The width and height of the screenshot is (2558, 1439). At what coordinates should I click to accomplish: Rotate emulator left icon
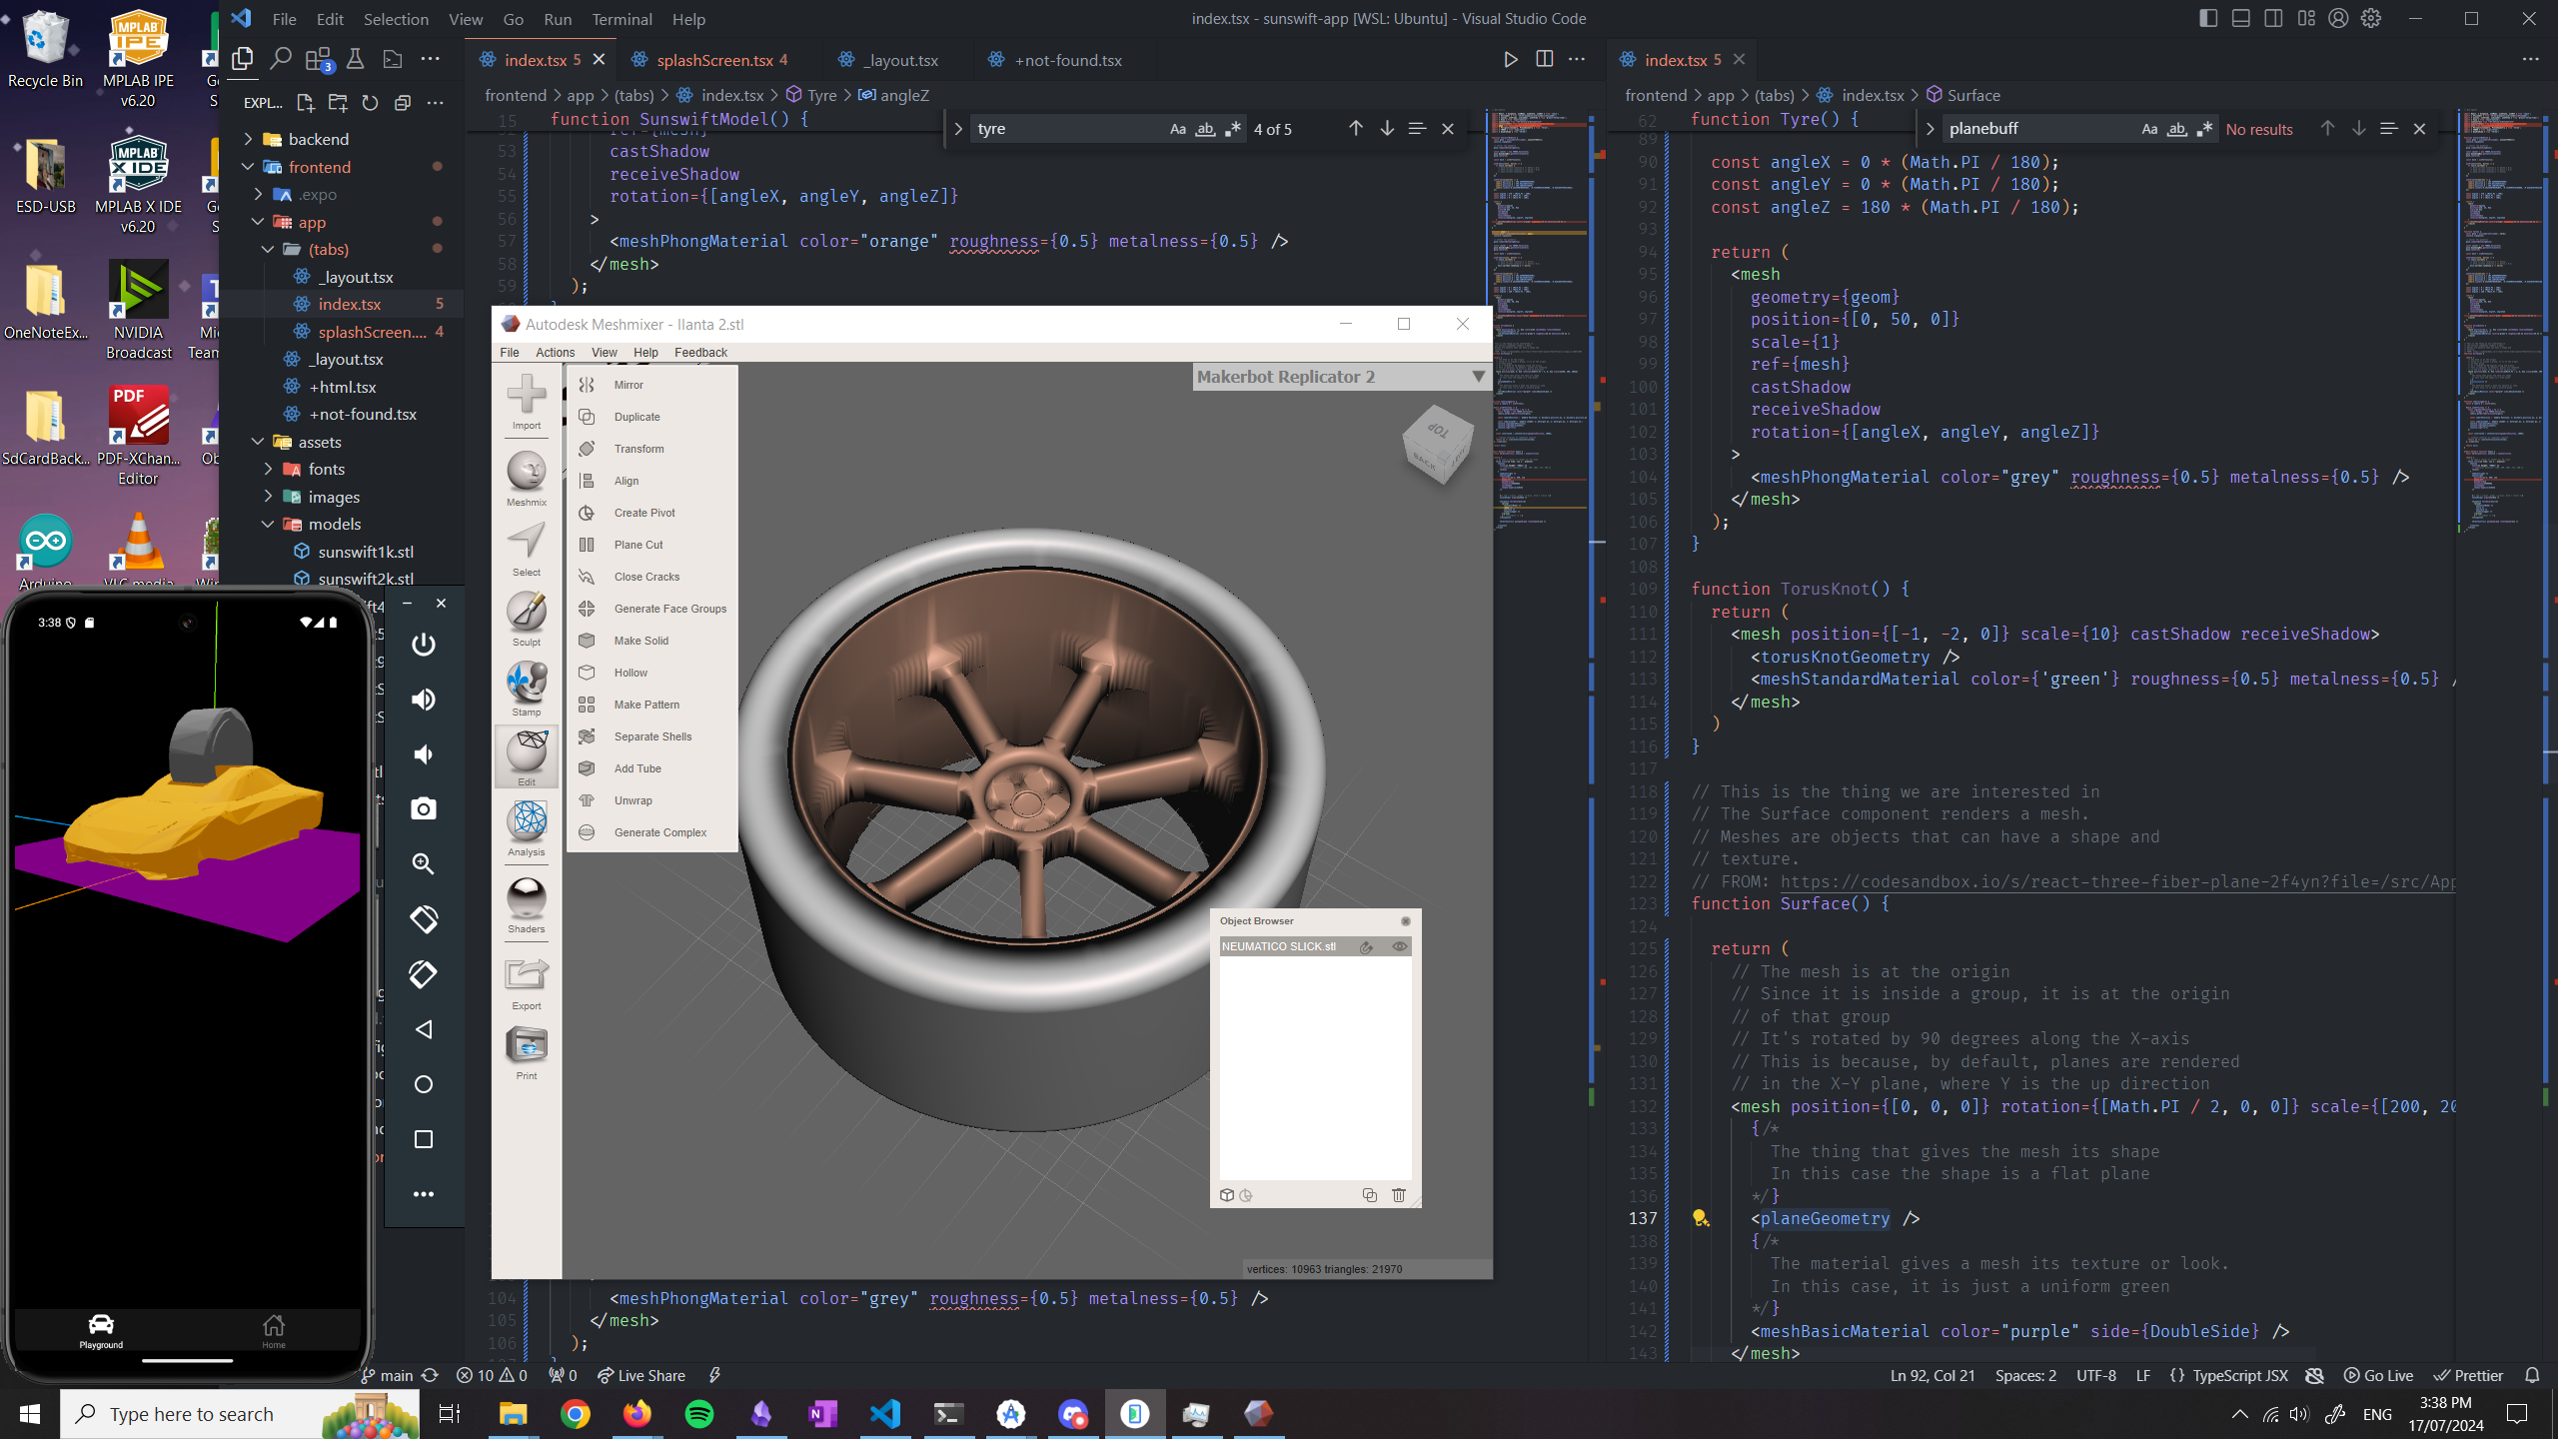tap(424, 919)
